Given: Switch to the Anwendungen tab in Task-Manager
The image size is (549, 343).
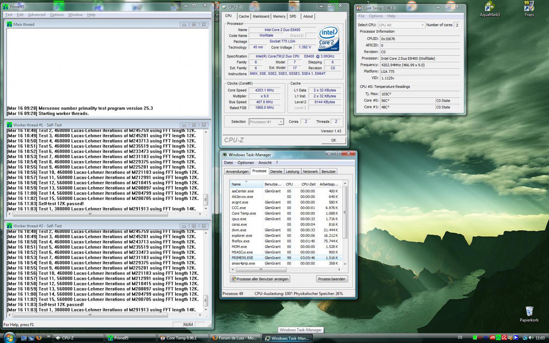Looking at the screenshot, I should click(237, 171).
